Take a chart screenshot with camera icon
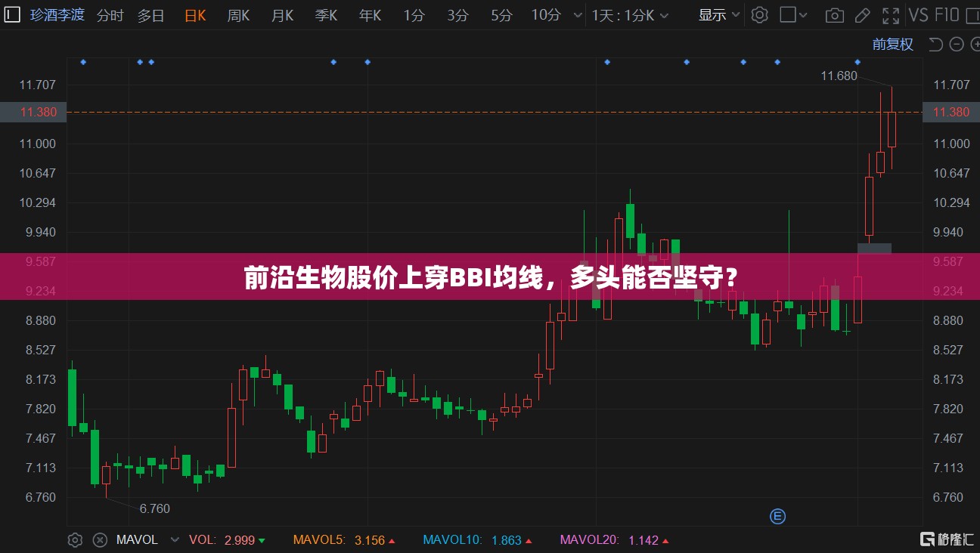The height and width of the screenshot is (553, 980). (x=834, y=15)
